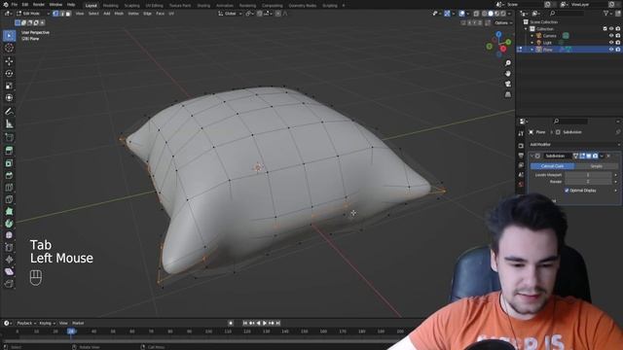Toggle subdivision modifier viewport display
The width and height of the screenshot is (623, 350).
[588, 156]
